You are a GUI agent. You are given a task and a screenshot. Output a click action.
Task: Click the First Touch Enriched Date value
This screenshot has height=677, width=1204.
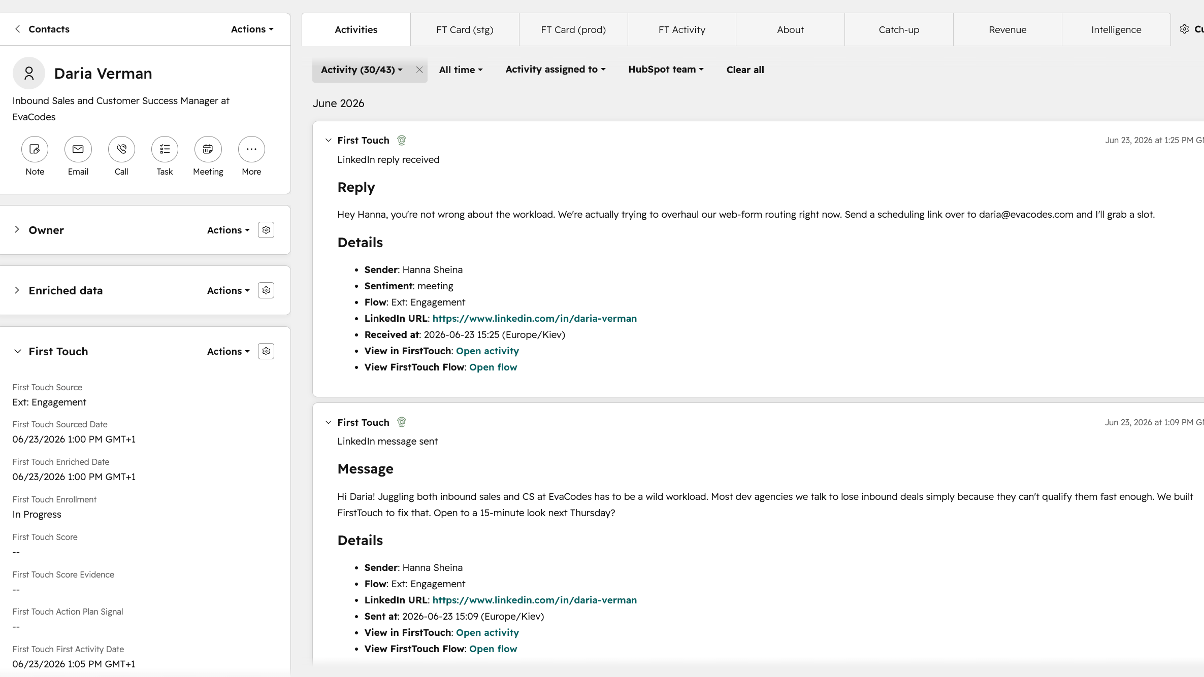74,477
